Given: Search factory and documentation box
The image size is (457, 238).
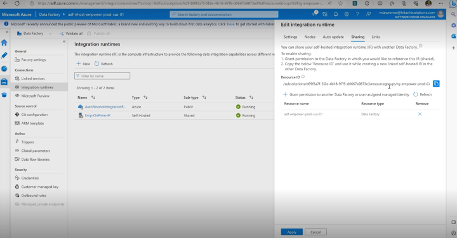Looking at the screenshot, I should (x=224, y=14).
